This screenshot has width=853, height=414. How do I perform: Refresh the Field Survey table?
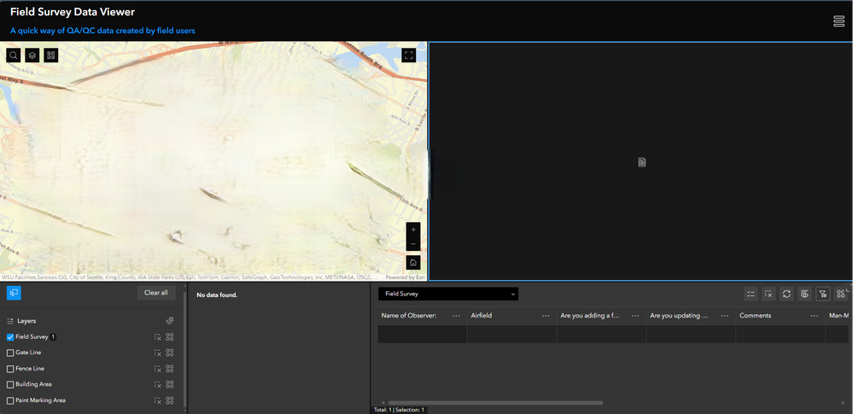coord(786,294)
